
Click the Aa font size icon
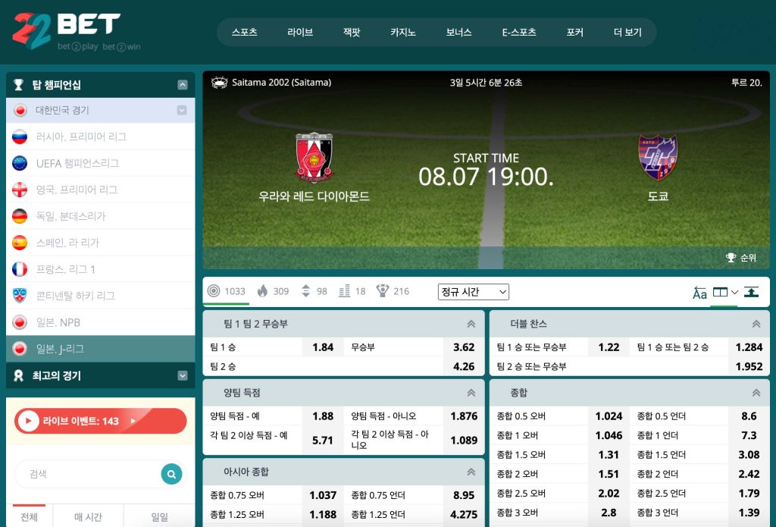coord(699,293)
